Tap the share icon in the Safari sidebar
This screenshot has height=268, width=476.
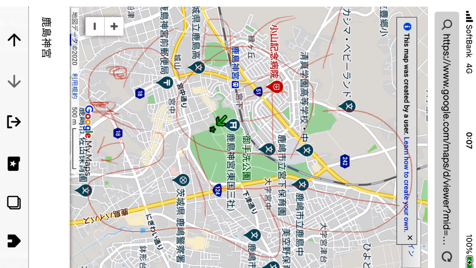pyautogui.click(x=13, y=122)
